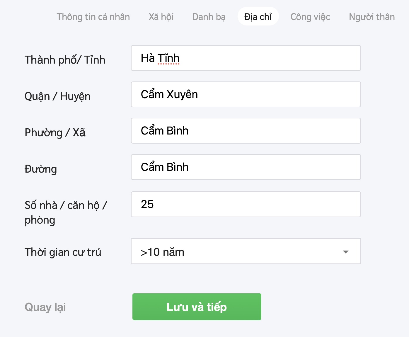Click the Quận / Huyện label
409x337 pixels.
[57, 96]
